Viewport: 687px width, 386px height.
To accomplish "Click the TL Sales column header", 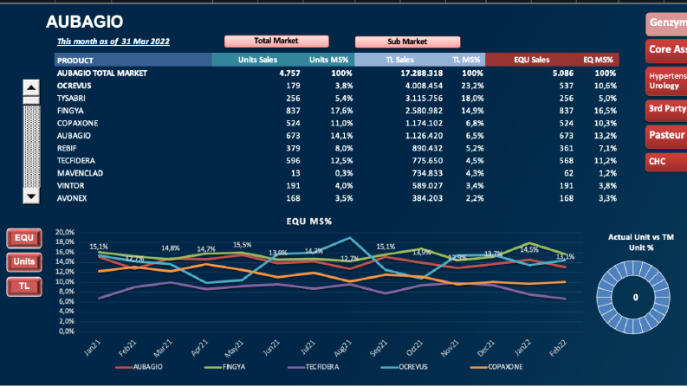I will coord(399,60).
